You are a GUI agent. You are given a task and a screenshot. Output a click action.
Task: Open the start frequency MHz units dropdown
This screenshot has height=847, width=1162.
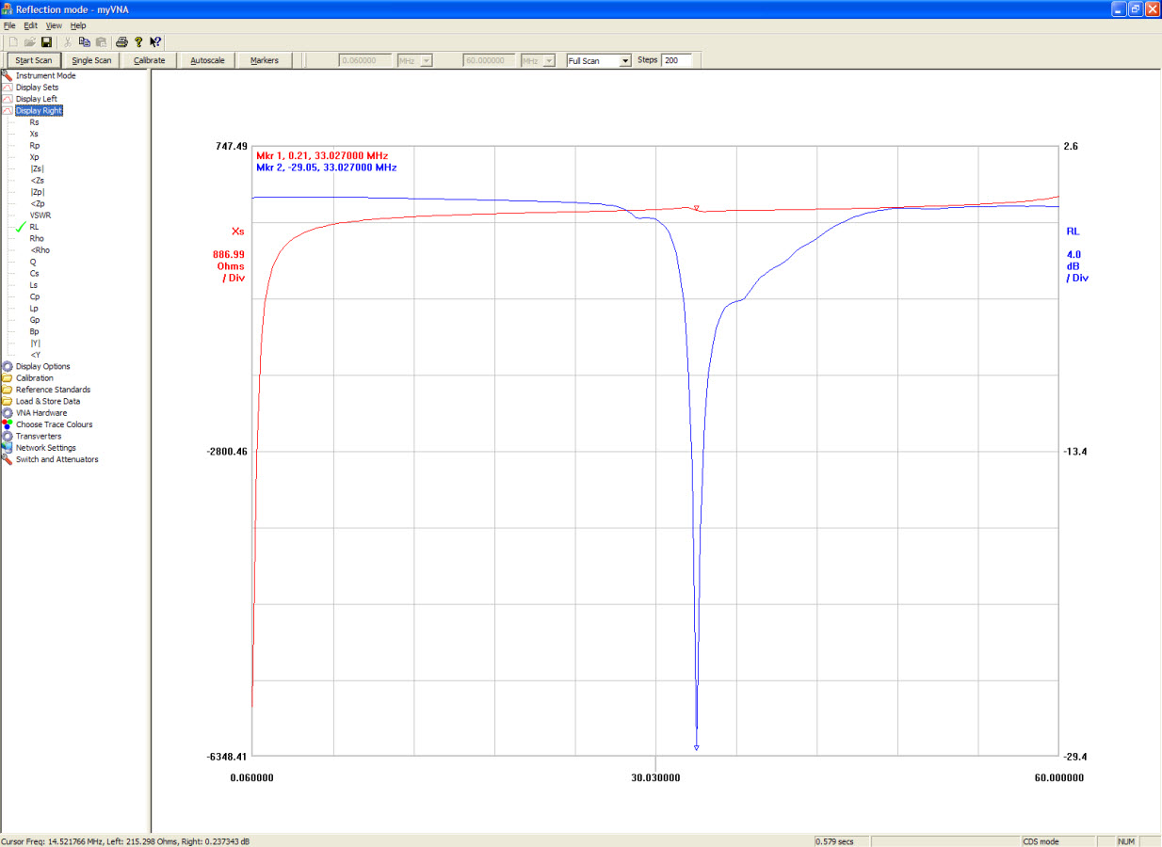427,60
